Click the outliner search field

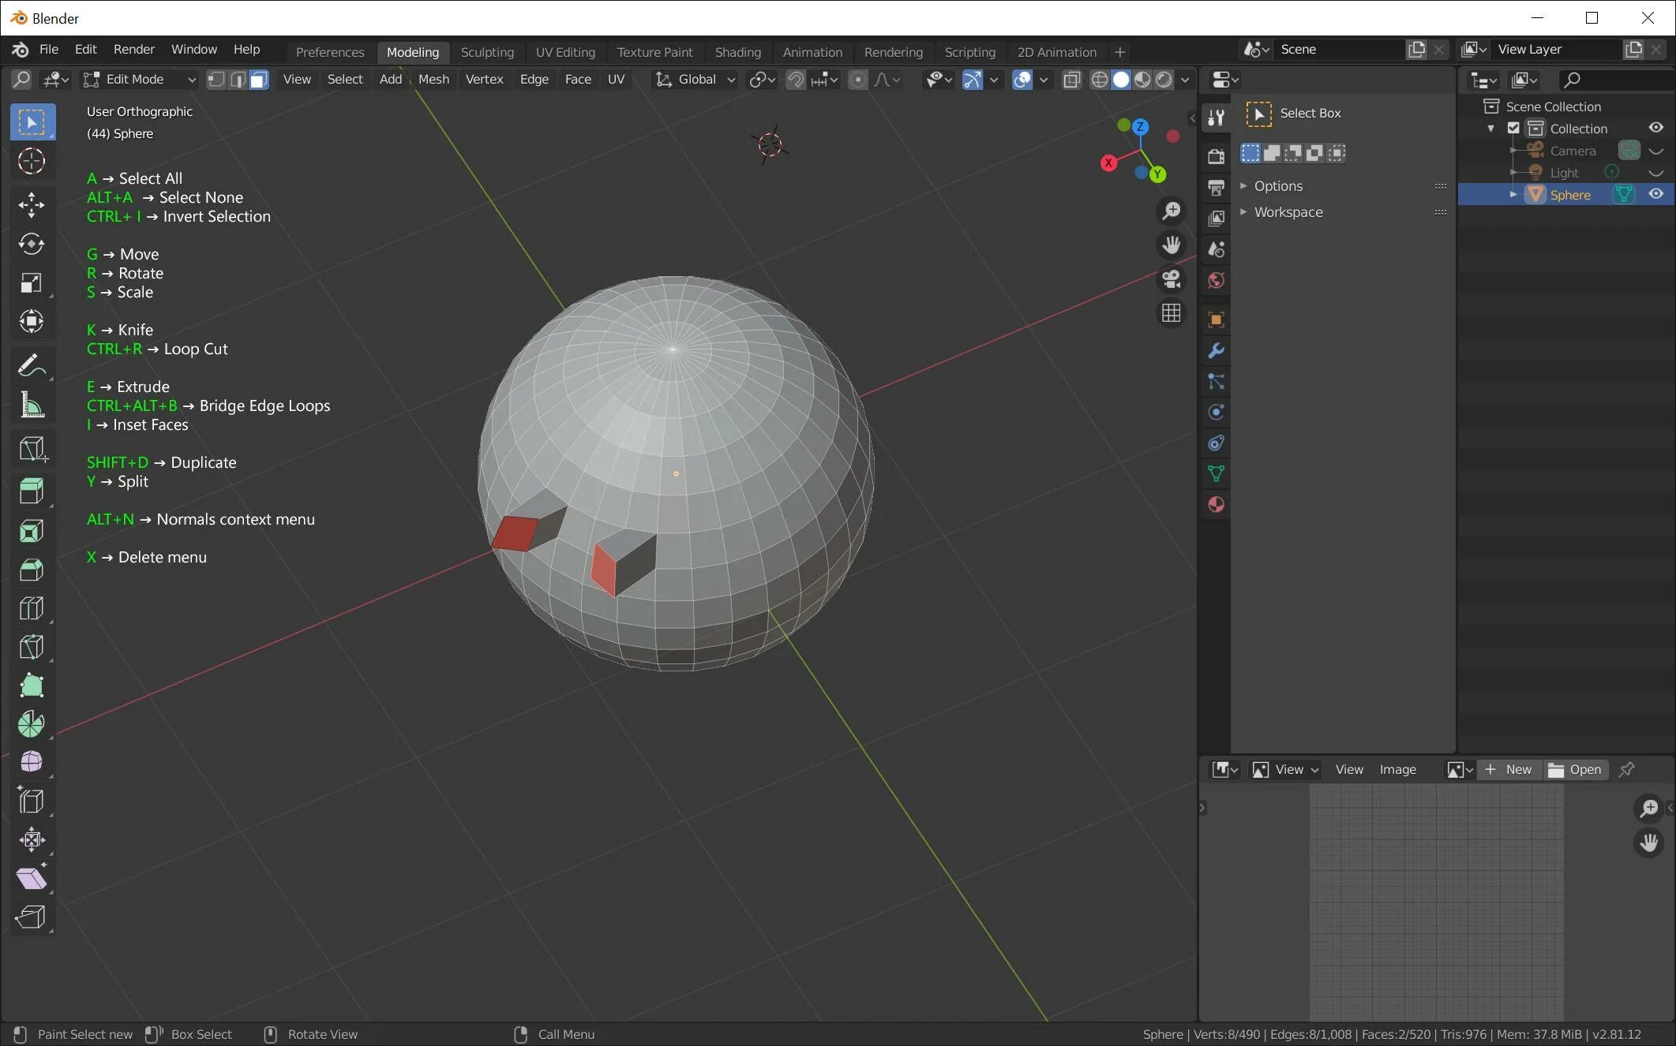1614,80
